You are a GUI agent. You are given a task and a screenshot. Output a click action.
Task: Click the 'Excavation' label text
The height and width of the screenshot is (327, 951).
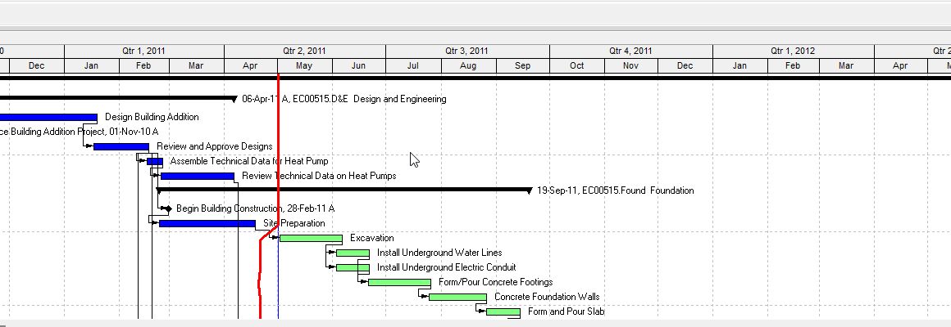click(371, 238)
